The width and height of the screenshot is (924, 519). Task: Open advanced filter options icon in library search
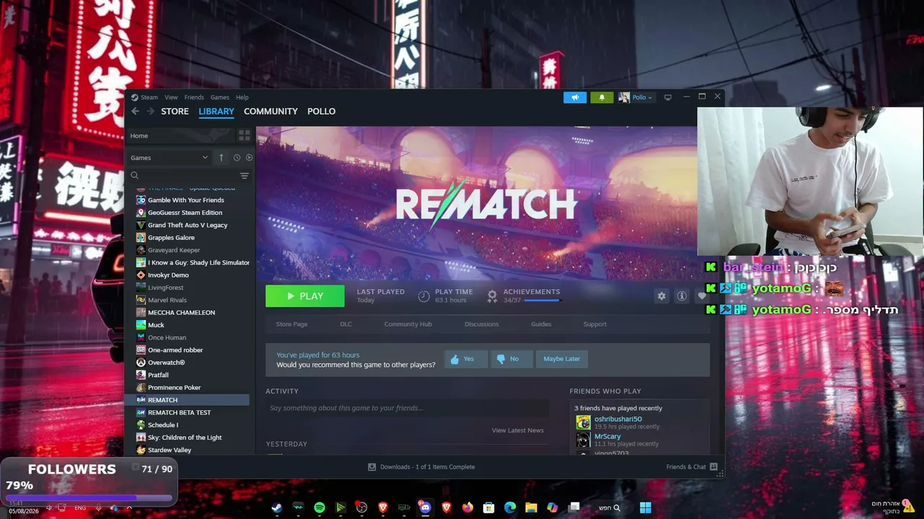[244, 176]
